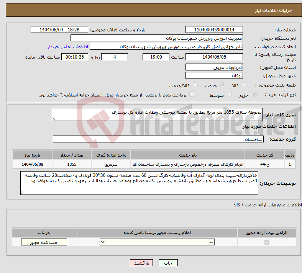
Task: Click the شرح کلی نیاز label
Action: click(280, 115)
